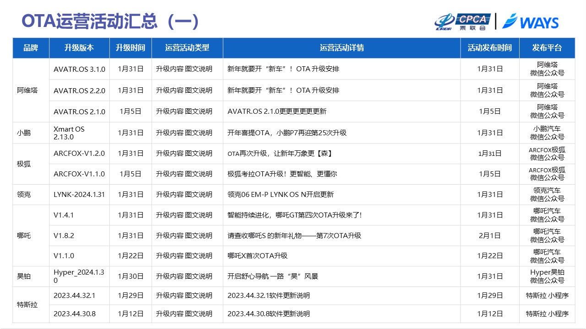Click platform cell 小鹏汽车 微信公众号
586x329 pixels.
pos(547,133)
